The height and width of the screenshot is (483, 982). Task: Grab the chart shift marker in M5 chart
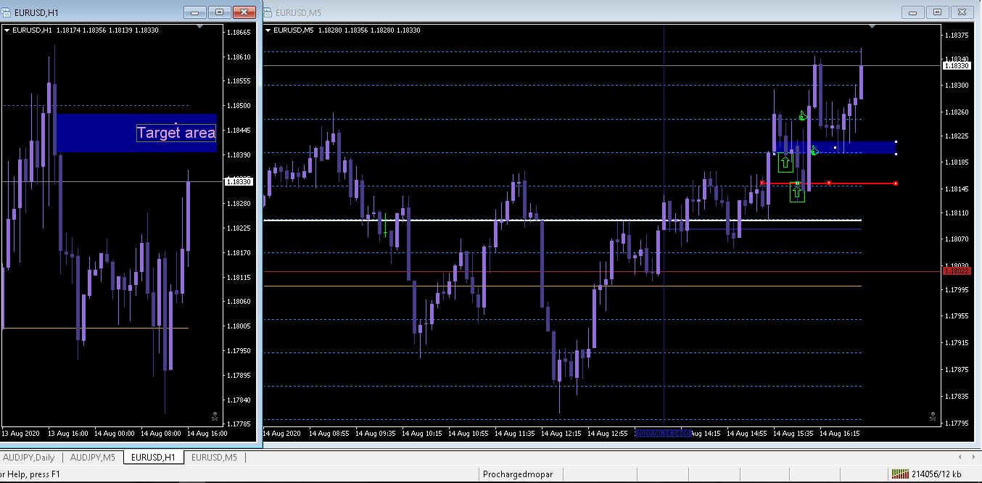tap(872, 27)
